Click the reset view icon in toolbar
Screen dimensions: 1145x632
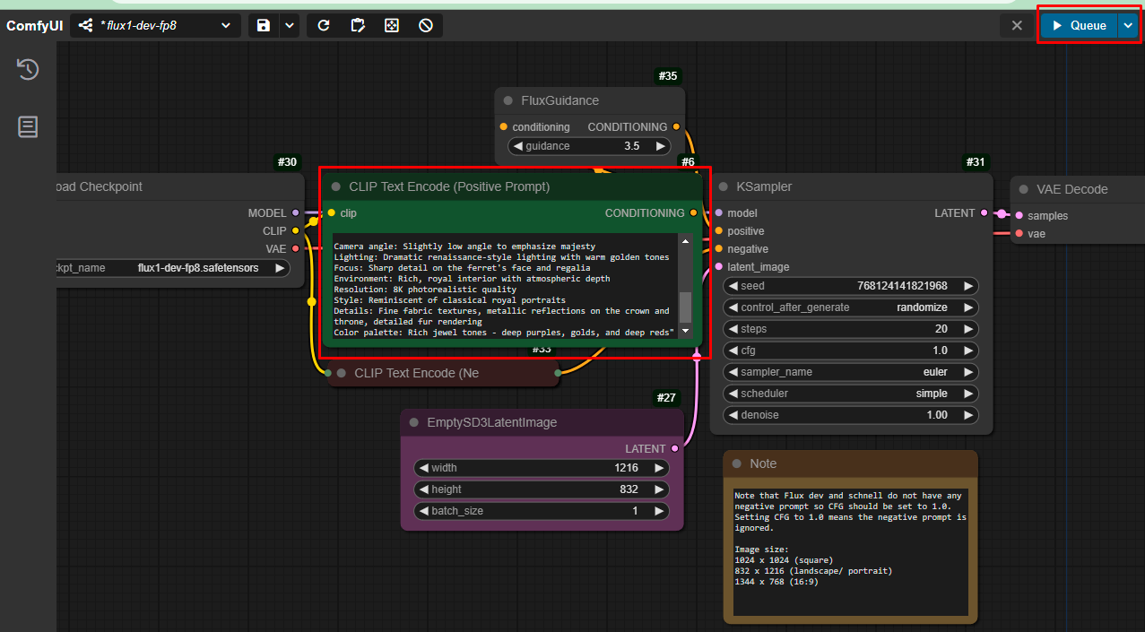392,25
